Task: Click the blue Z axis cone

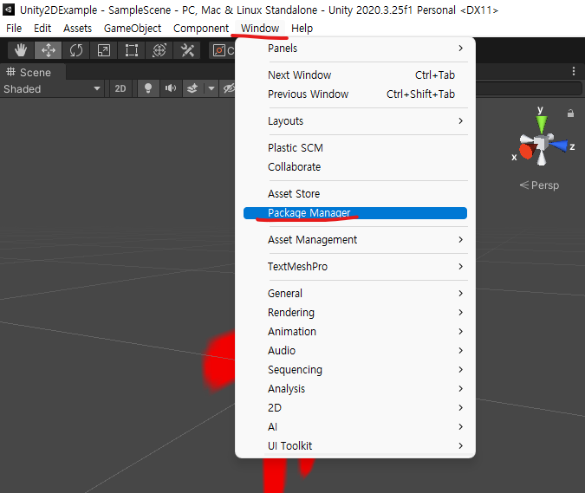Action: 559,146
